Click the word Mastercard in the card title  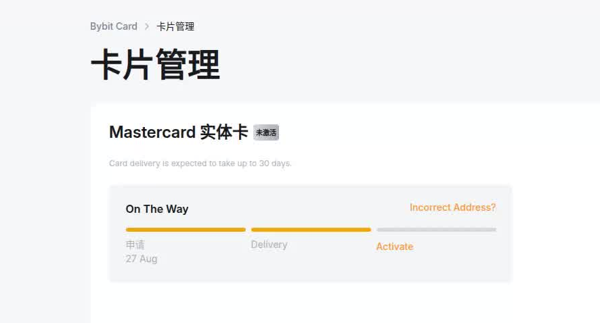point(152,132)
